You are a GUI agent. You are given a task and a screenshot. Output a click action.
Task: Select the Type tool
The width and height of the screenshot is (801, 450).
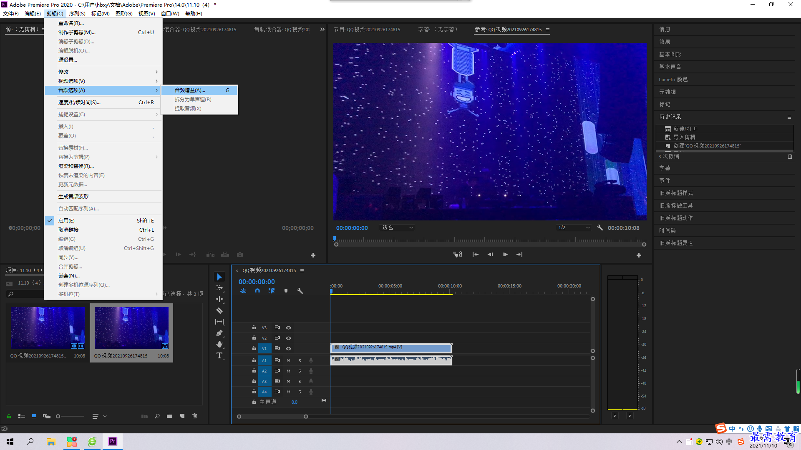click(x=219, y=355)
